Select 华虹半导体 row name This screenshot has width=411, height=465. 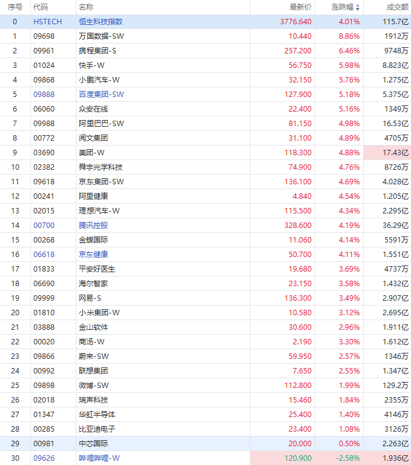(97, 414)
